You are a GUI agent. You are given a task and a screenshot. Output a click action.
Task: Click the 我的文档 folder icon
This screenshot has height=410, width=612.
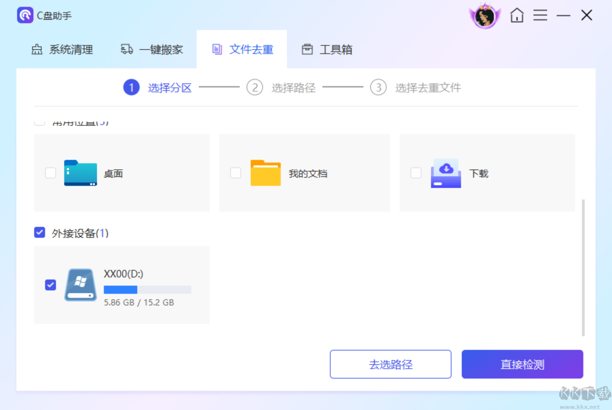click(x=265, y=174)
